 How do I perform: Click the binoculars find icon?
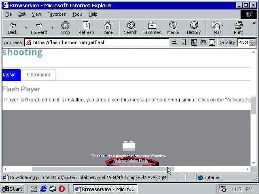(x=203, y=42)
